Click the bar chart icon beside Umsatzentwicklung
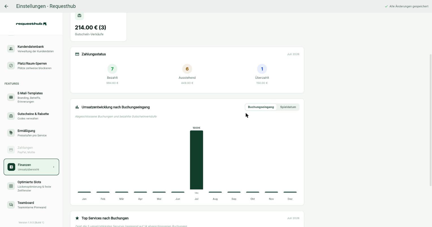432x227 pixels. 77,107
